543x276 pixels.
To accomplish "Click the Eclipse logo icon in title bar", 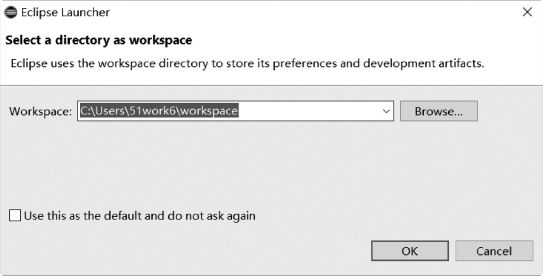I will click(11, 12).
